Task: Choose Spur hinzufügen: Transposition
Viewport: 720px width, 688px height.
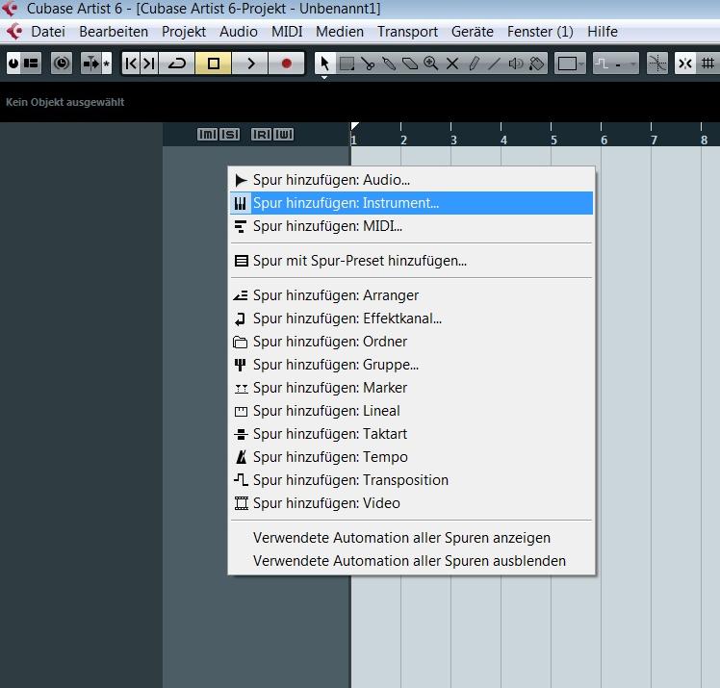Action: [x=411, y=480]
